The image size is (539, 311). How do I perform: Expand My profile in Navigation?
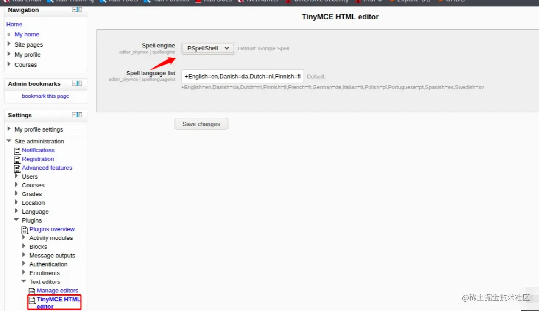point(9,54)
